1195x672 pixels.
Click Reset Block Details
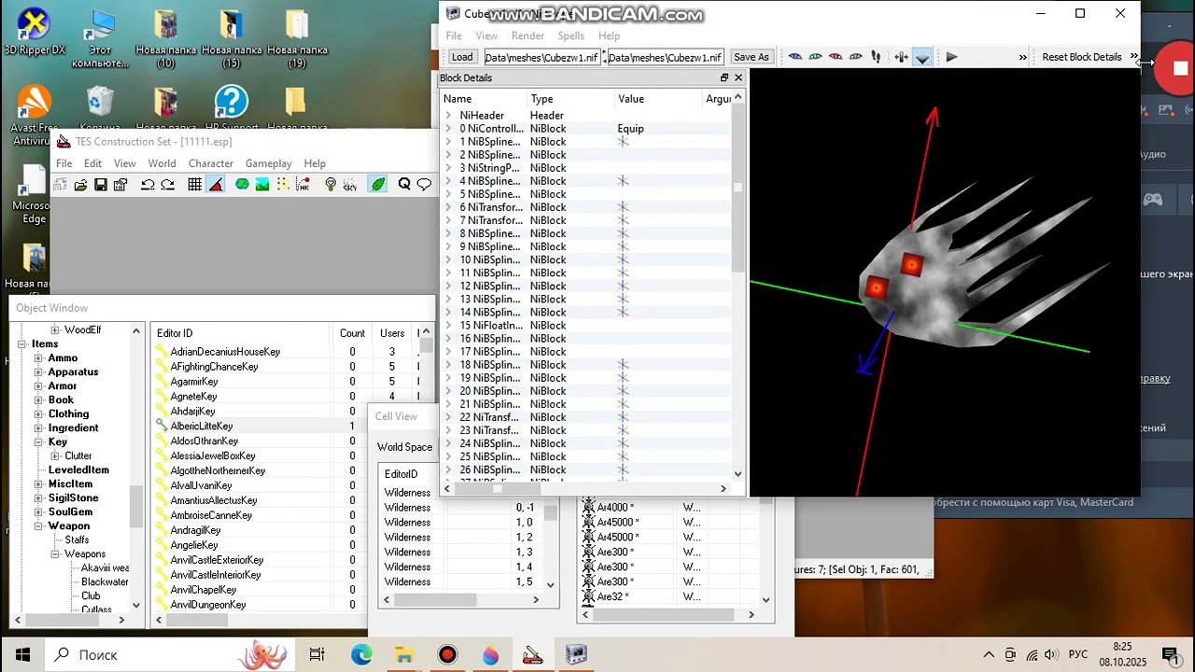point(1081,57)
